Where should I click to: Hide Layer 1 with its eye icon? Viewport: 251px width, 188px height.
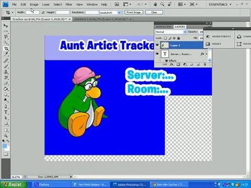coord(157,45)
